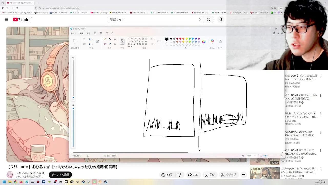Open the Layers panel in Paint
Image resolution: width=328 pixels, height=185 pixels.
click(x=220, y=41)
